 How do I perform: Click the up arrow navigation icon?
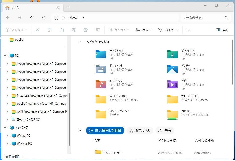coord(32,18)
